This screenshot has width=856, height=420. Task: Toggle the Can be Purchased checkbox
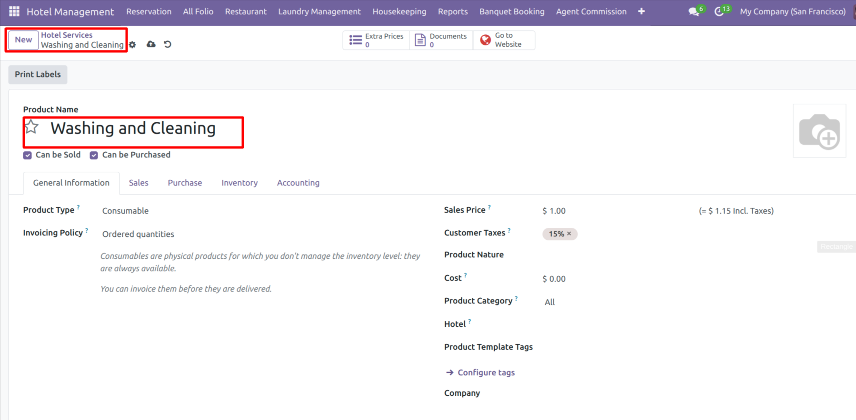click(x=94, y=156)
